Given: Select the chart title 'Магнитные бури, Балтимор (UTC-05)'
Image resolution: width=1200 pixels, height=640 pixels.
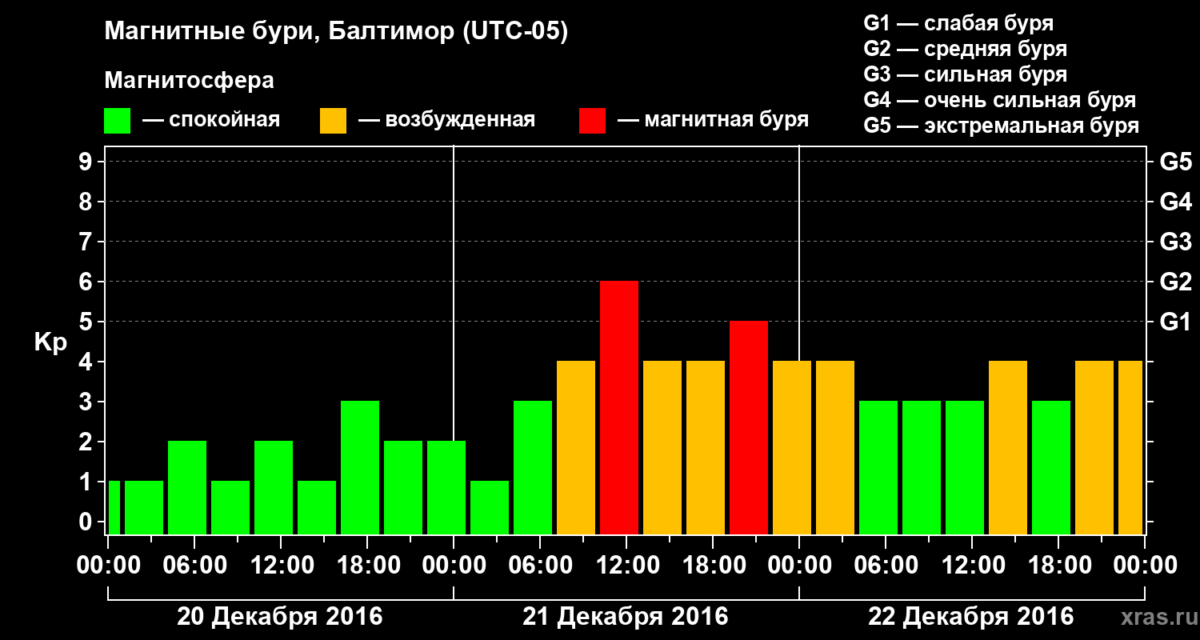Looking at the screenshot, I should [x=336, y=33].
